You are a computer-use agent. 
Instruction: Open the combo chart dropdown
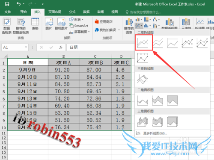(156, 26)
